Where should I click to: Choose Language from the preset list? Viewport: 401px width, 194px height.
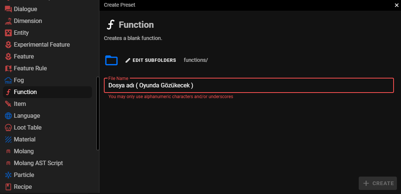pyautogui.click(x=27, y=116)
